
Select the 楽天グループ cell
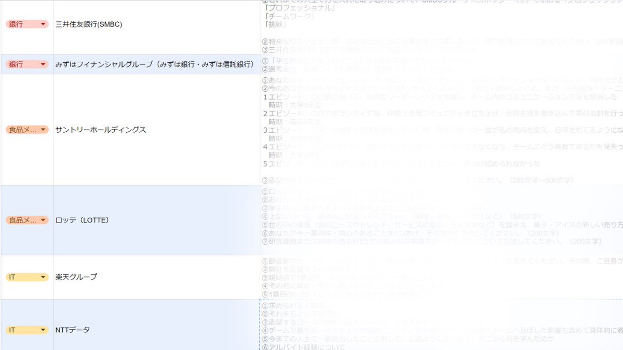[157, 277]
